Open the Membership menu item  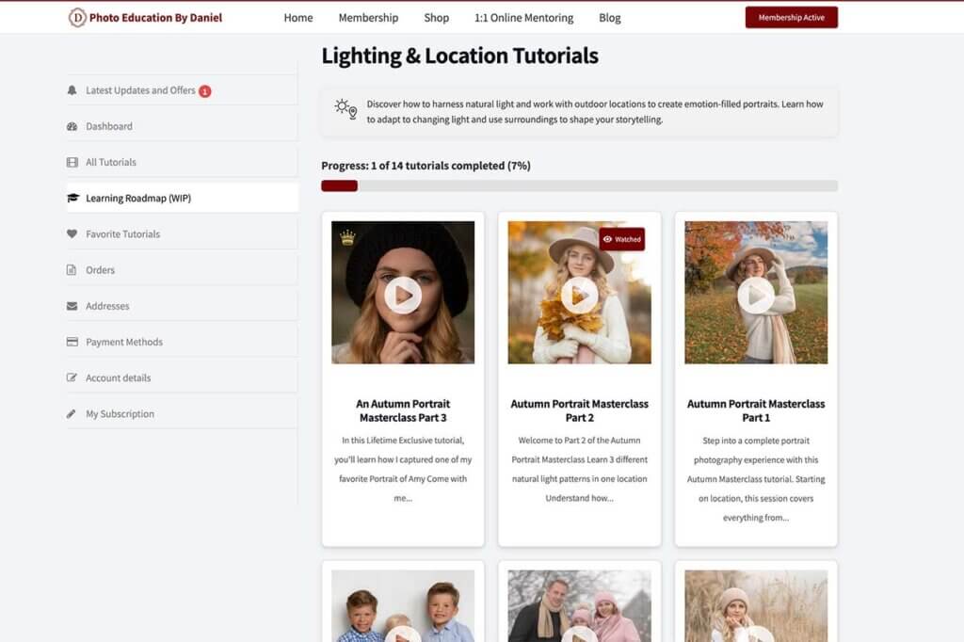click(368, 18)
